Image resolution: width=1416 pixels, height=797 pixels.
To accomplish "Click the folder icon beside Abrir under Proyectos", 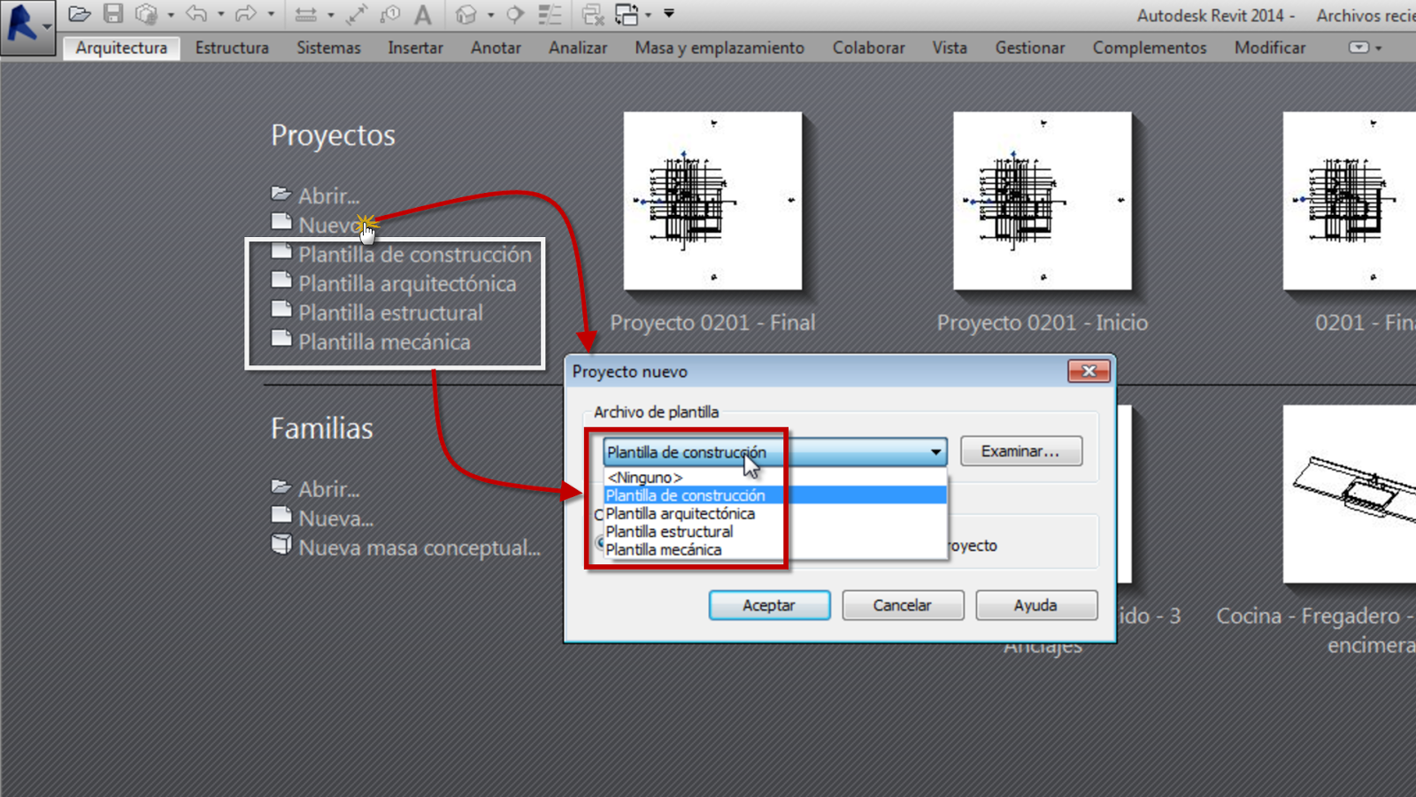I will tap(281, 194).
